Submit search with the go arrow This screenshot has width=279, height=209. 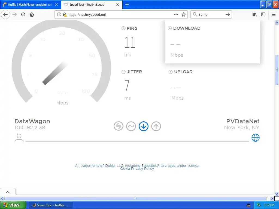[228, 14]
